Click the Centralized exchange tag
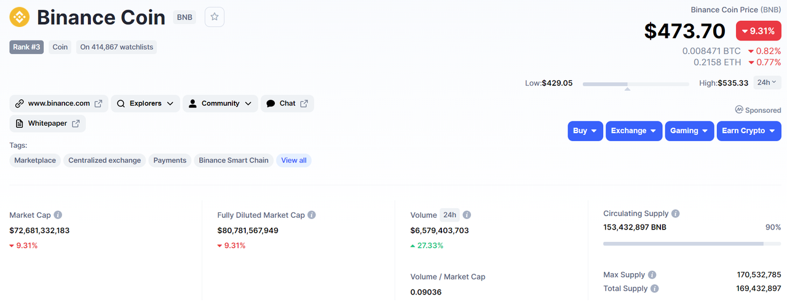This screenshot has height=305, width=787. tap(105, 160)
